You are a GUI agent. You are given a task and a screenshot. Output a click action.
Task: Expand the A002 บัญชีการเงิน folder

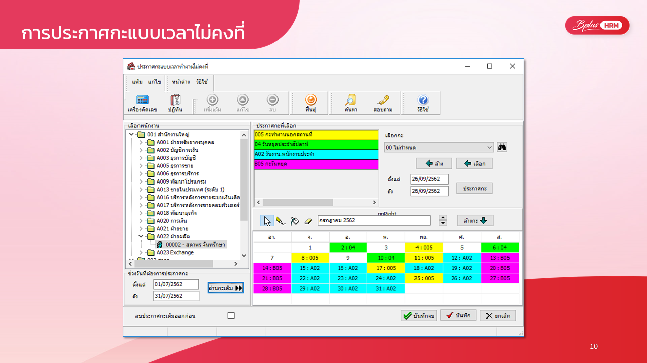click(141, 150)
